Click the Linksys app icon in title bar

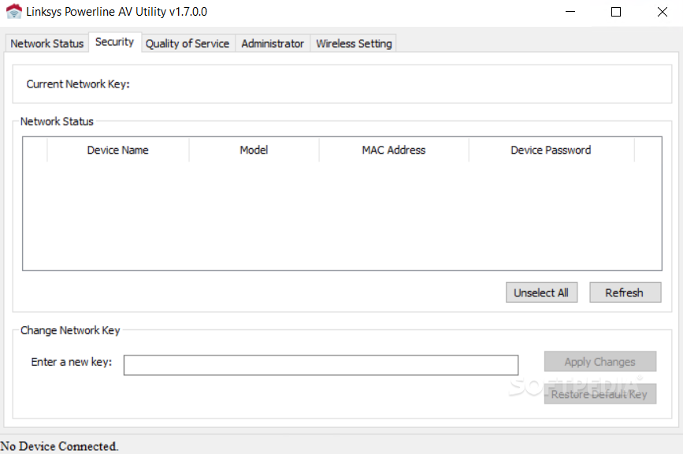14,12
